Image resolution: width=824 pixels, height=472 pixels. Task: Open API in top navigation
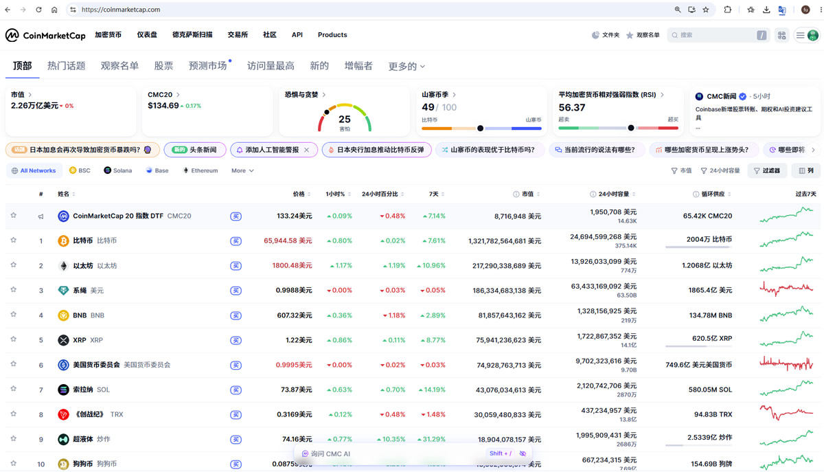click(x=297, y=35)
